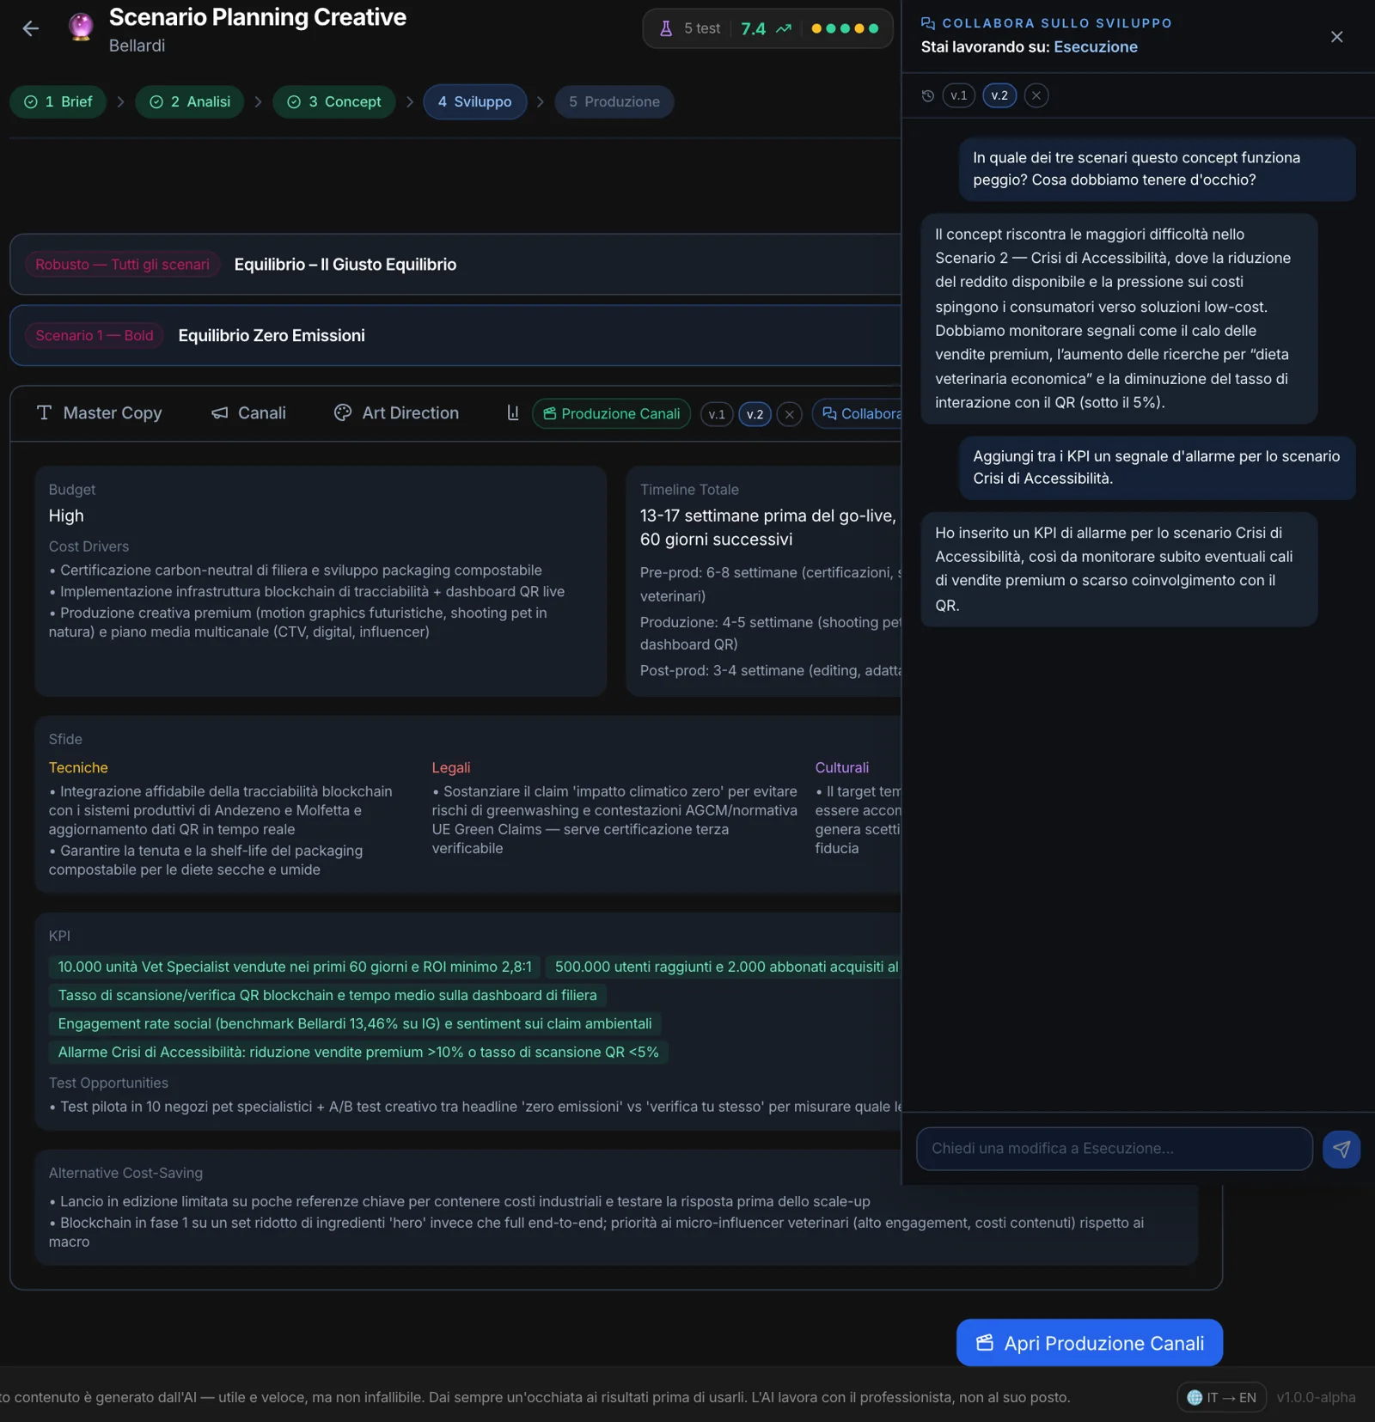The image size is (1375, 1422).
Task: Open step 3 Concept
Action: [x=334, y=101]
